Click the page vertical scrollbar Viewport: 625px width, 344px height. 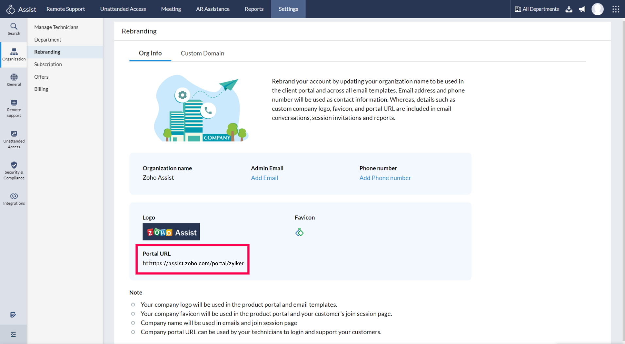623,181
